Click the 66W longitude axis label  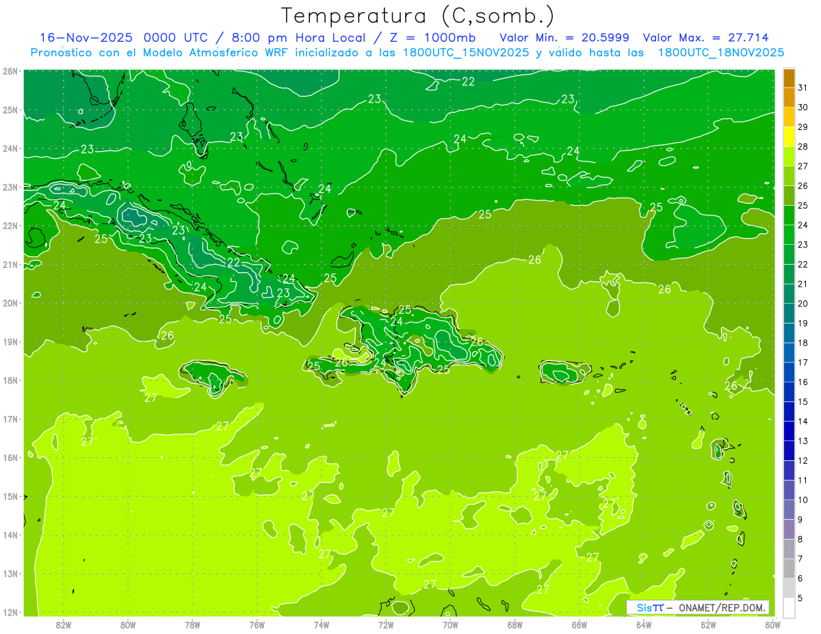point(579,624)
